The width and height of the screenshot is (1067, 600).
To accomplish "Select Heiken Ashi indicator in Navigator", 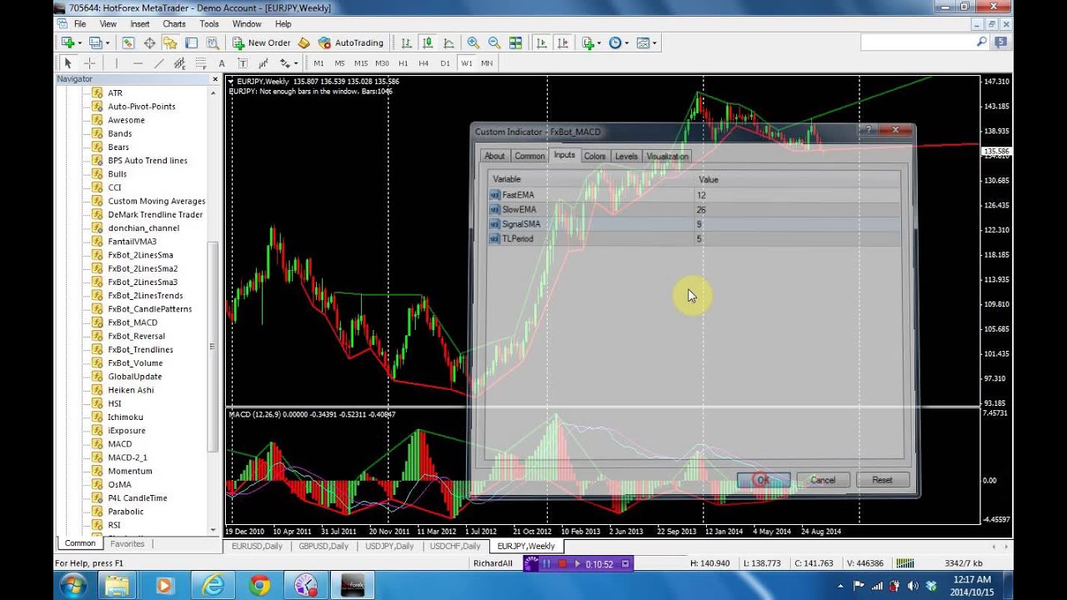I will point(131,390).
